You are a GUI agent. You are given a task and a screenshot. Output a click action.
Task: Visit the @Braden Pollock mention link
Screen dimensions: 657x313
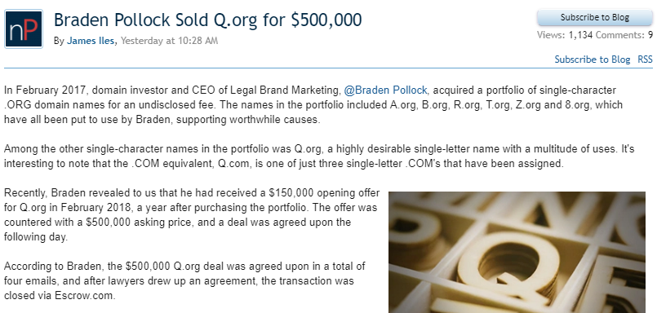pos(385,90)
